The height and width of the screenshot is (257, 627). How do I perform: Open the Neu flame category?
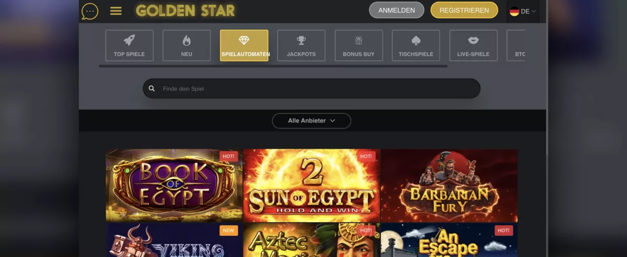[x=187, y=45]
